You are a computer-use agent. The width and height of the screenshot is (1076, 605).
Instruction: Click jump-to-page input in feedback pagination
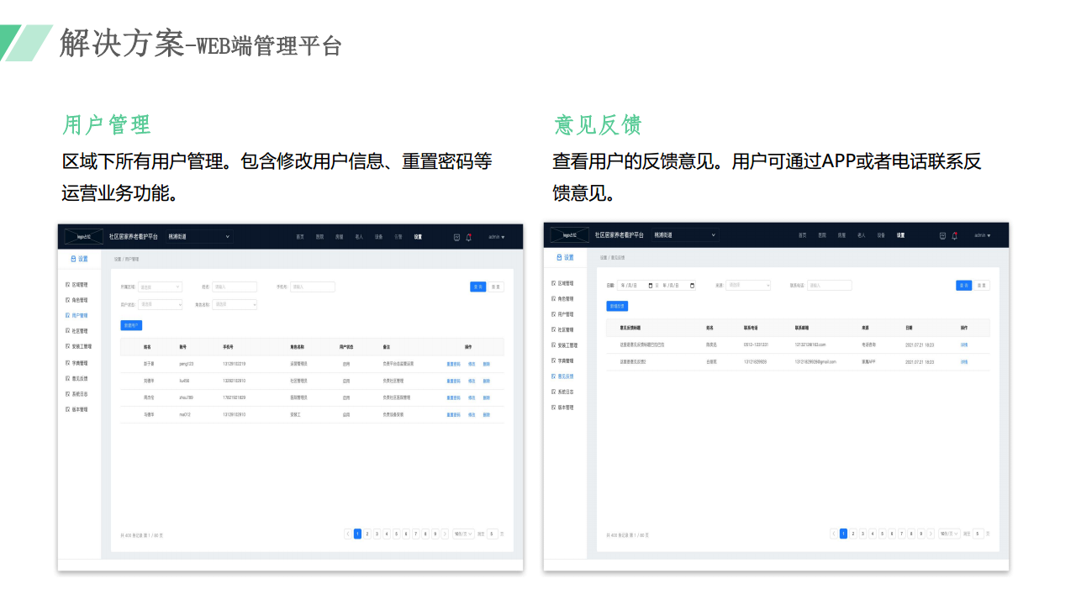click(978, 534)
